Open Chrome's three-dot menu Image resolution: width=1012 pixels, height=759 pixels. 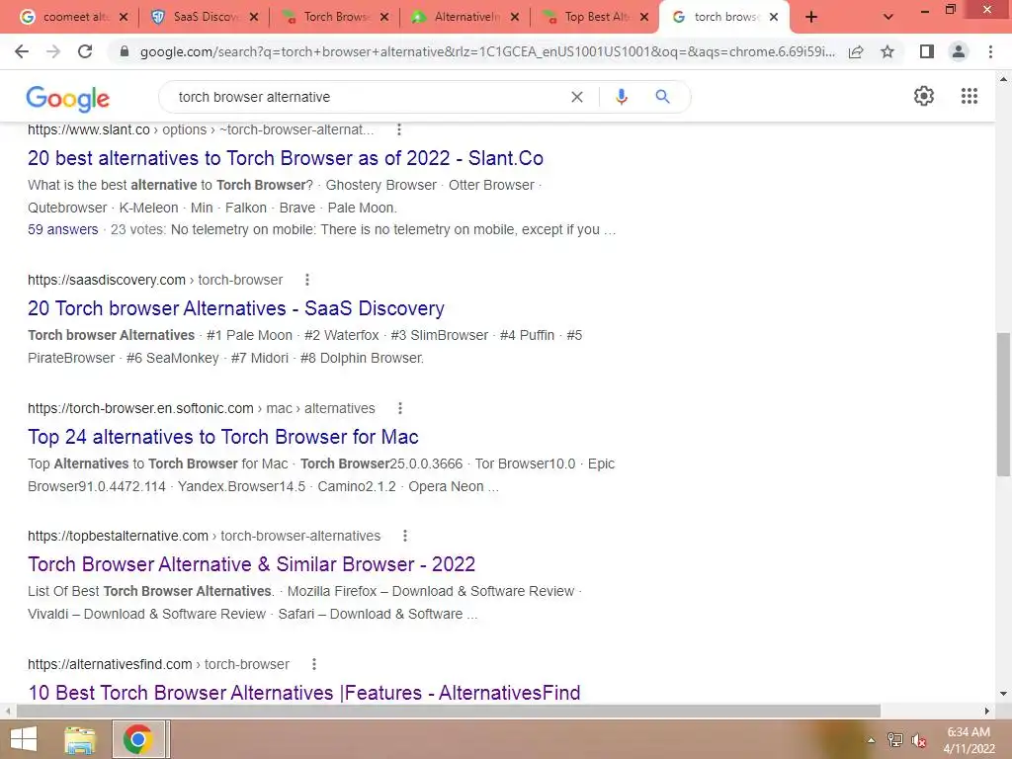pyautogui.click(x=990, y=51)
